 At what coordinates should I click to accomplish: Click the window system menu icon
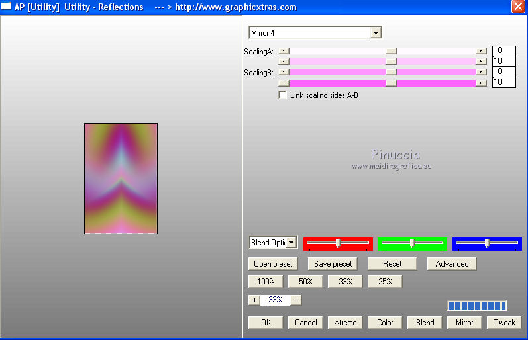6,6
